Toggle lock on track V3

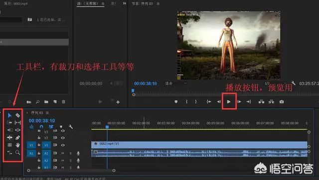click(39, 131)
